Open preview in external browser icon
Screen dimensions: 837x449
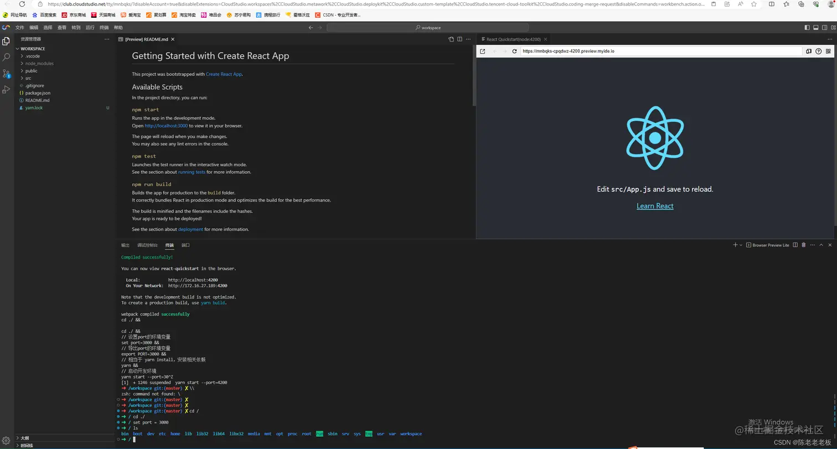tap(483, 51)
